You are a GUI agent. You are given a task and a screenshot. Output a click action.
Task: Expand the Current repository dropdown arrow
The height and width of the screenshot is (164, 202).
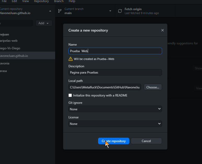50,11
